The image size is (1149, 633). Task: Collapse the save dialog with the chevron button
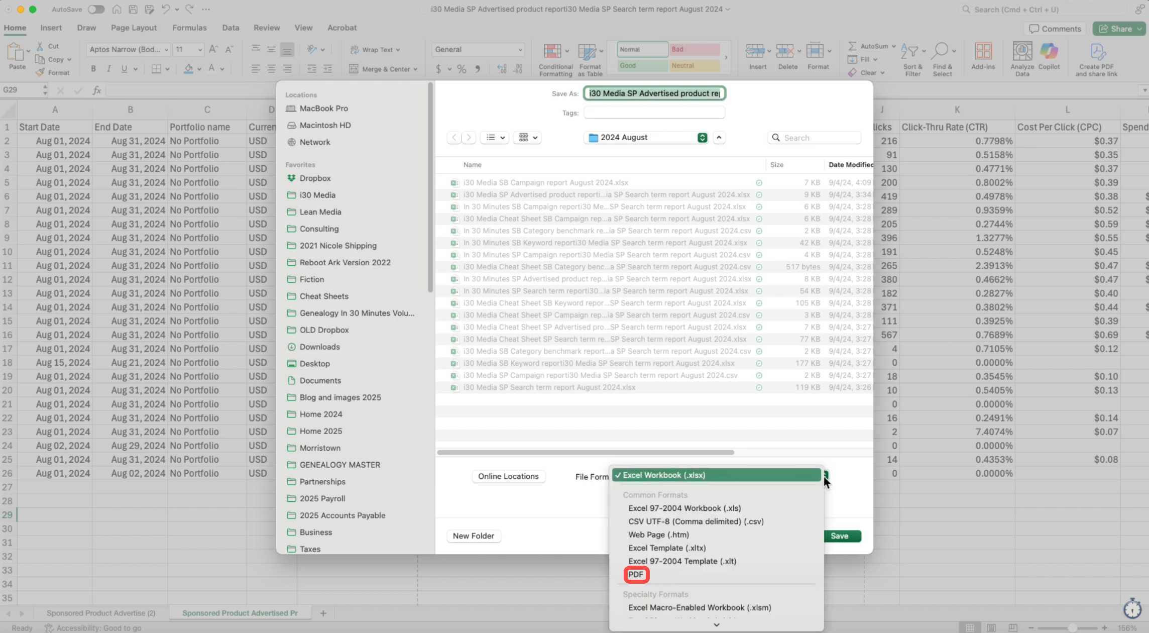719,137
